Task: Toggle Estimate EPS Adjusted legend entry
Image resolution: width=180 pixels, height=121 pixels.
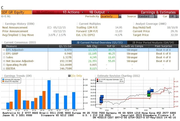Action: [x=11, y=80]
